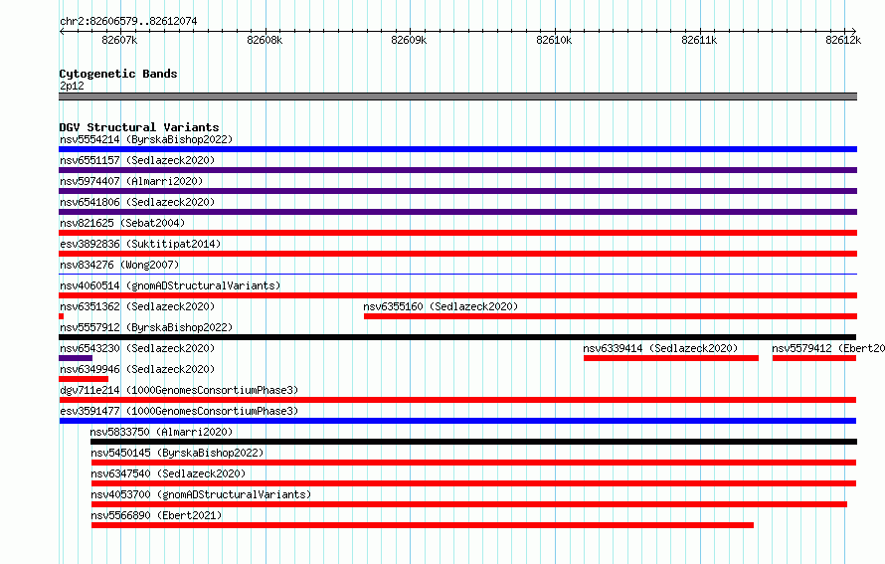This screenshot has height=564, width=885.
Task: Select variant nsv821625 (Sebat2004)
Action: coord(122,223)
